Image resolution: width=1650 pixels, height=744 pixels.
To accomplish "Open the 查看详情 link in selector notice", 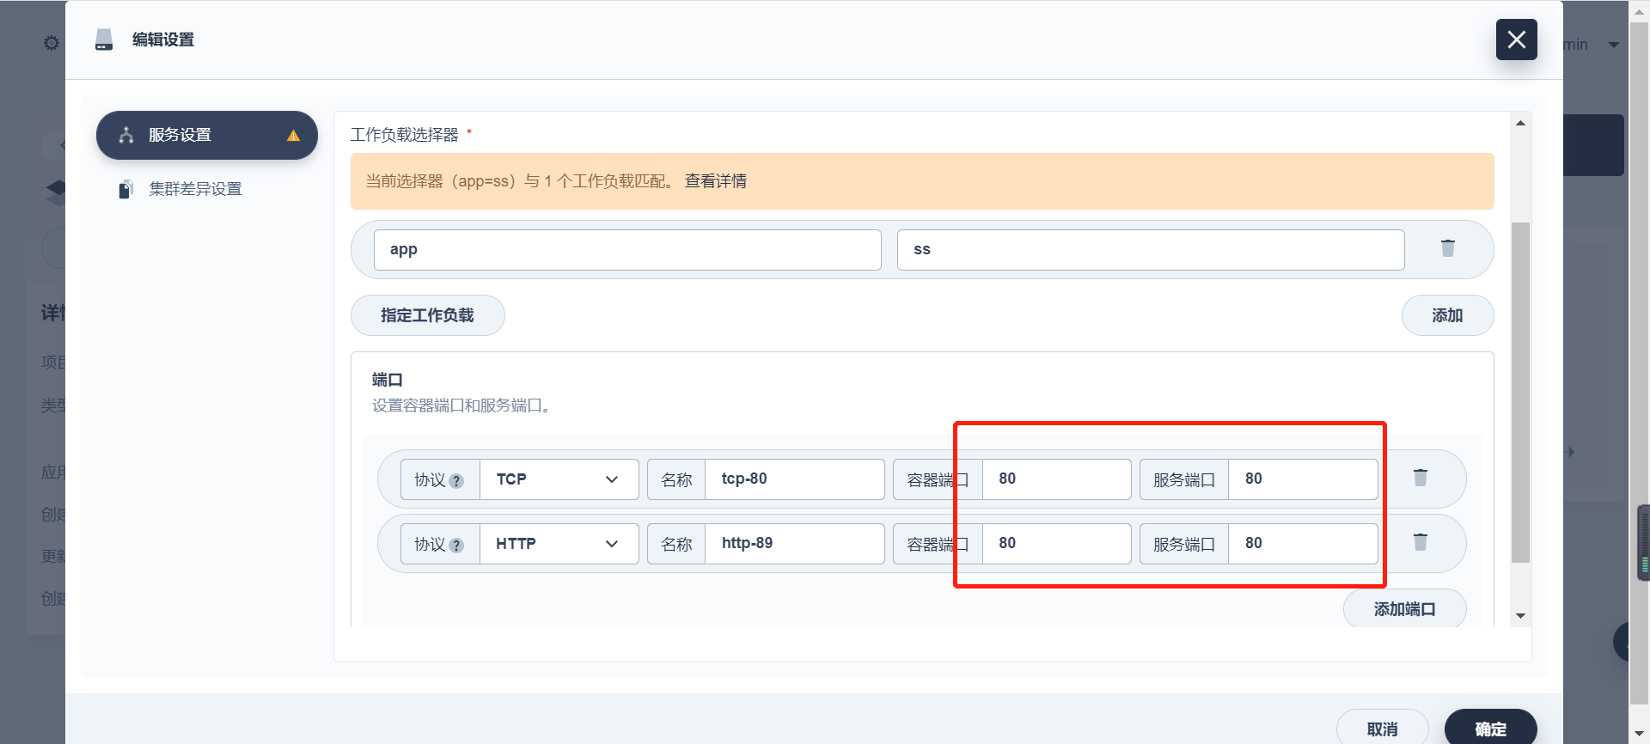I will pyautogui.click(x=715, y=181).
